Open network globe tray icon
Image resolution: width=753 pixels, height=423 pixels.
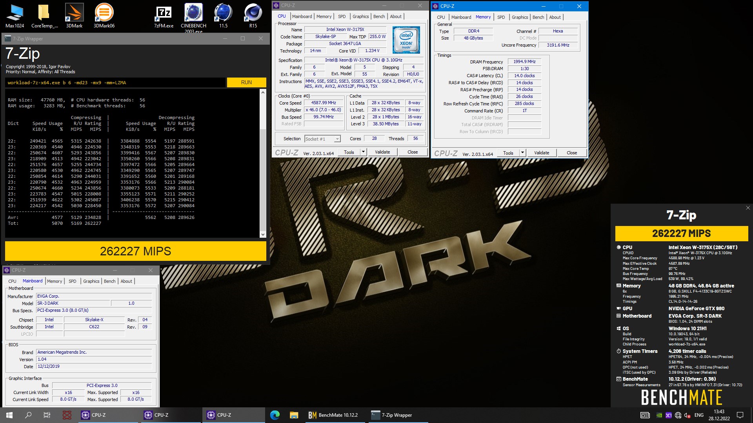(678, 415)
